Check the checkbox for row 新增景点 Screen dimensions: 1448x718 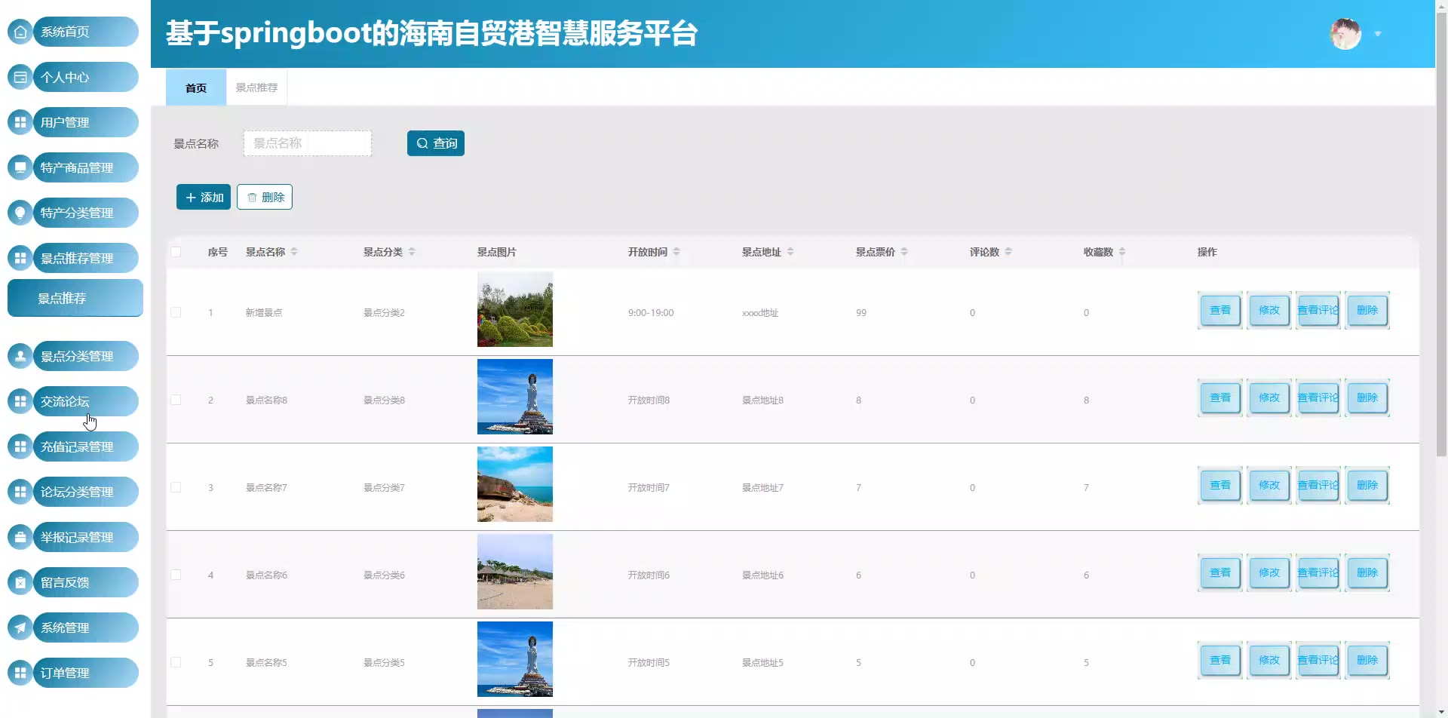176,312
